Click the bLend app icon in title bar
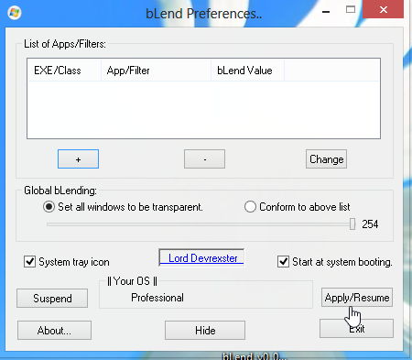This screenshot has height=360, width=412. [x=14, y=13]
